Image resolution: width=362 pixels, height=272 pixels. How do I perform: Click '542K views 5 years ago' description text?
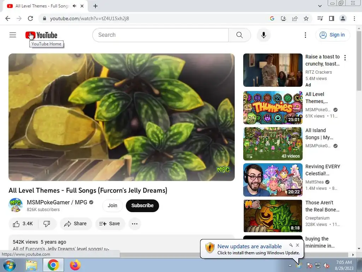[40, 242]
